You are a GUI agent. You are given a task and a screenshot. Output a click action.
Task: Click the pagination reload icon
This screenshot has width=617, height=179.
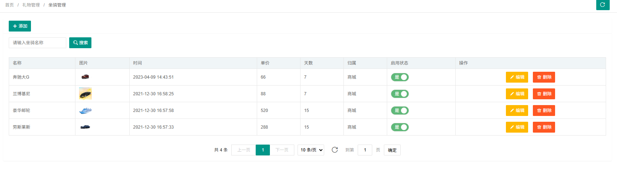(335, 150)
